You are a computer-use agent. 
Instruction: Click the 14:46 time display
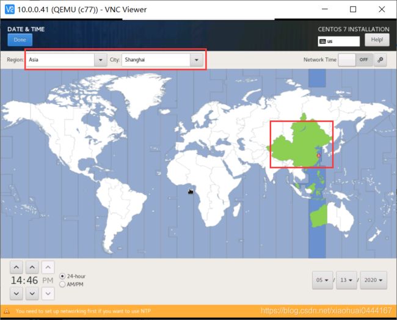coord(24,280)
